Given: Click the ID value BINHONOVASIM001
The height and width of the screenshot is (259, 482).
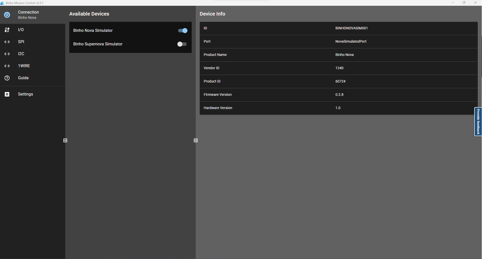Looking at the screenshot, I should (352, 28).
